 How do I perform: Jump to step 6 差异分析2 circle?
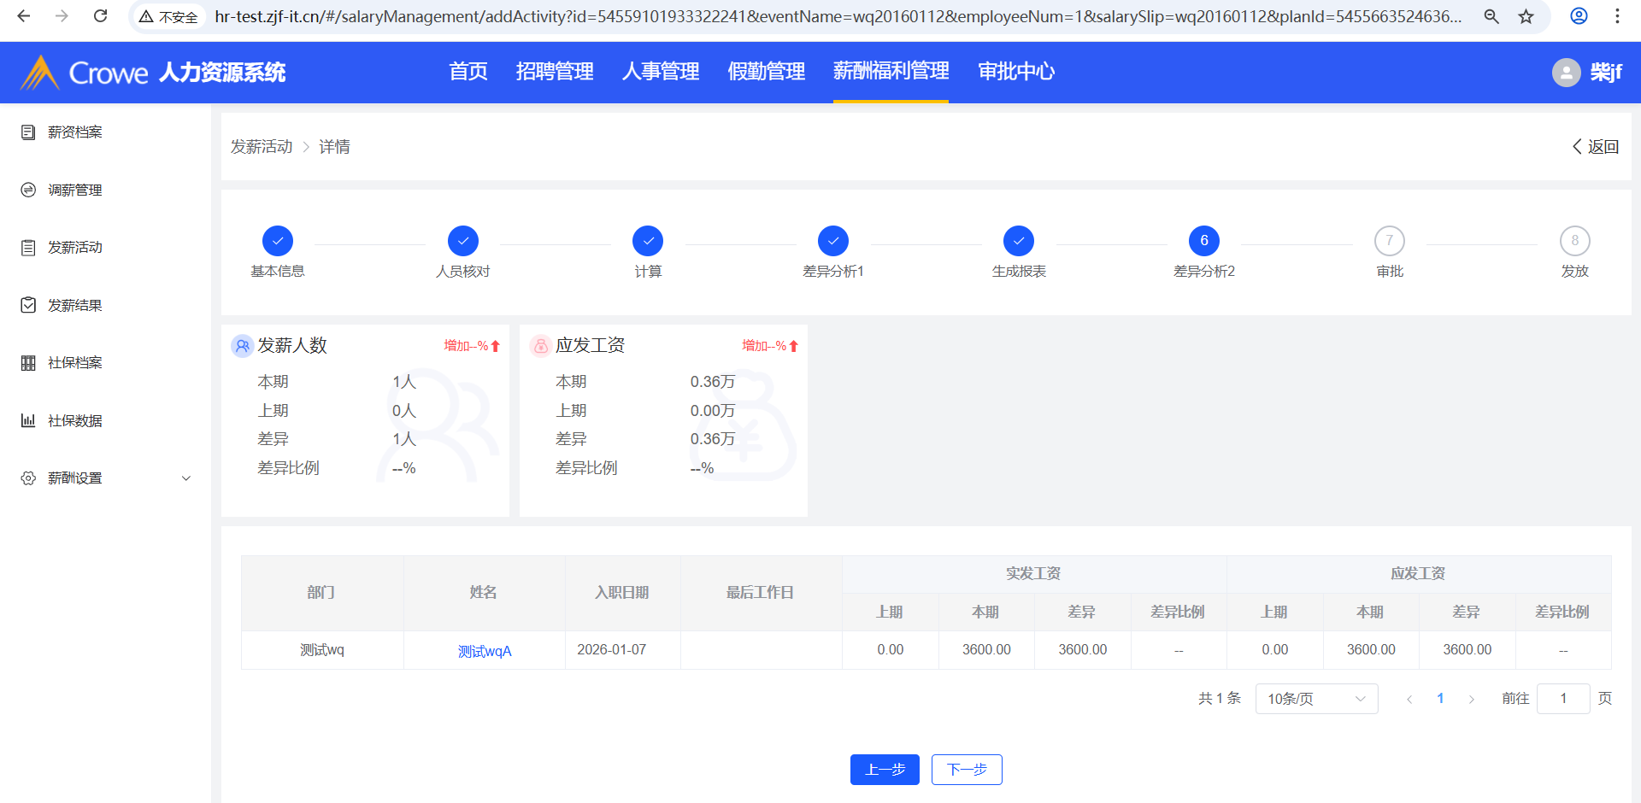pyautogui.click(x=1203, y=241)
